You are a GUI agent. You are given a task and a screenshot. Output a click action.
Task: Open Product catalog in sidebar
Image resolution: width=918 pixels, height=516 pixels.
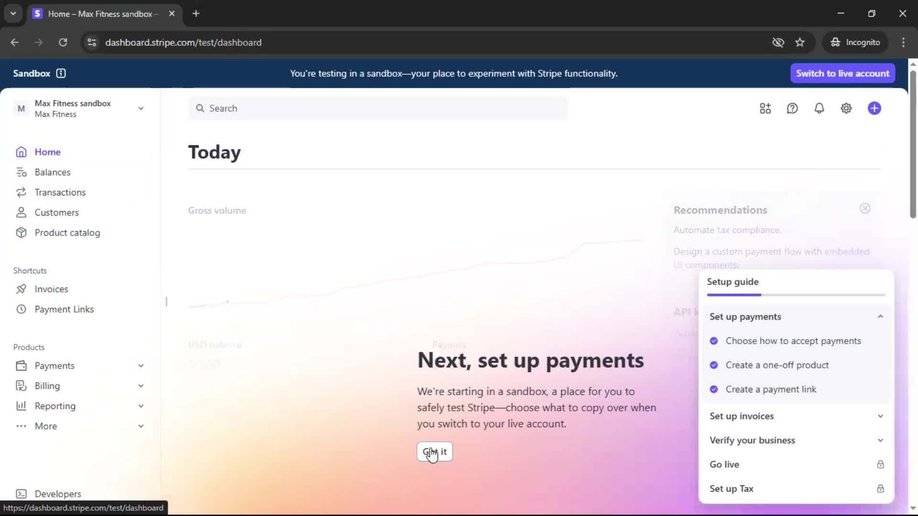(67, 233)
